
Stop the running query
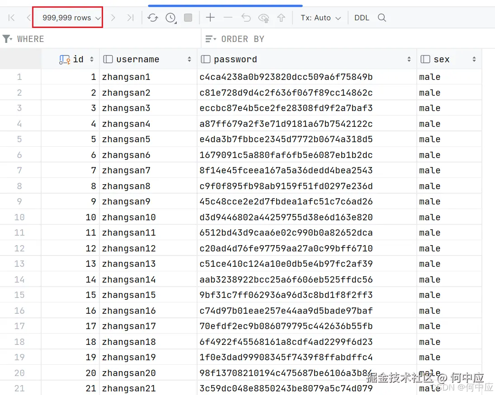pyautogui.click(x=188, y=18)
